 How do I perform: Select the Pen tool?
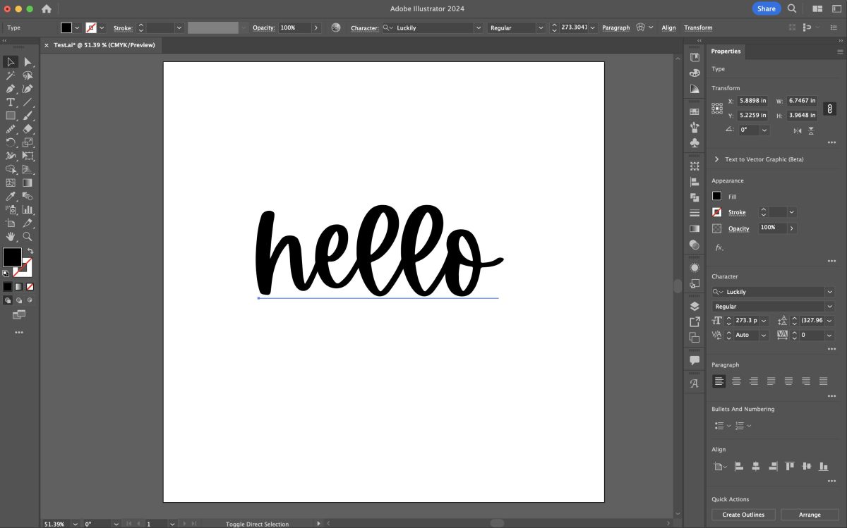(x=11, y=89)
